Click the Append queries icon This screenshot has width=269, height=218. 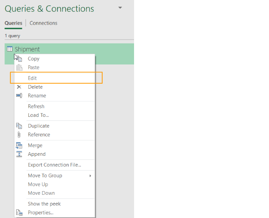[x=19, y=154]
